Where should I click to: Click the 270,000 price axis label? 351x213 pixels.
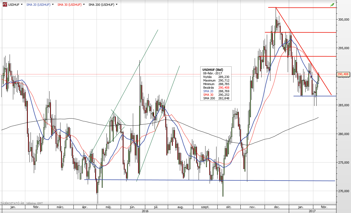(343, 191)
